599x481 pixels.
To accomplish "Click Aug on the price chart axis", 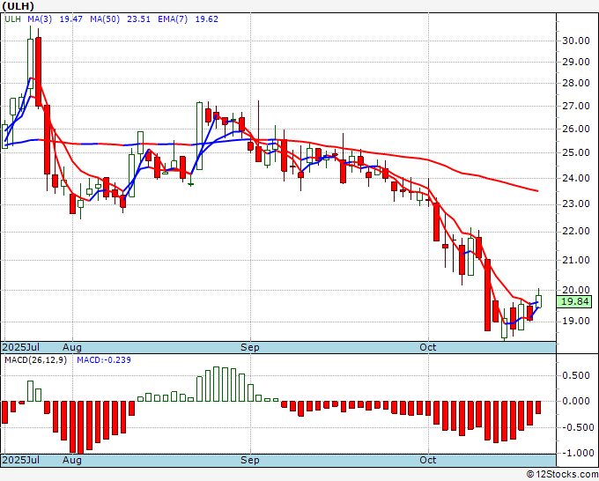I will pos(72,347).
